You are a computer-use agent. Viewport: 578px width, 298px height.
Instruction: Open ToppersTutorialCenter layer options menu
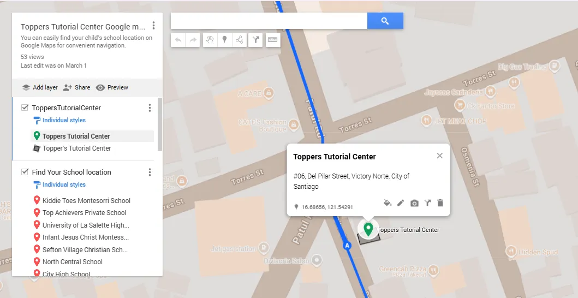coord(150,108)
